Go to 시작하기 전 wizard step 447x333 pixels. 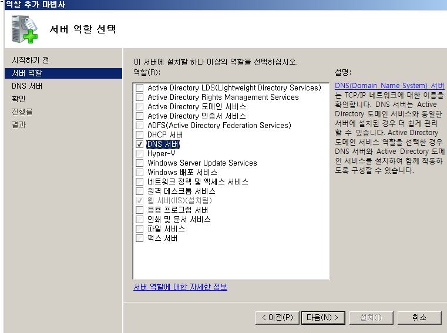click(30, 60)
